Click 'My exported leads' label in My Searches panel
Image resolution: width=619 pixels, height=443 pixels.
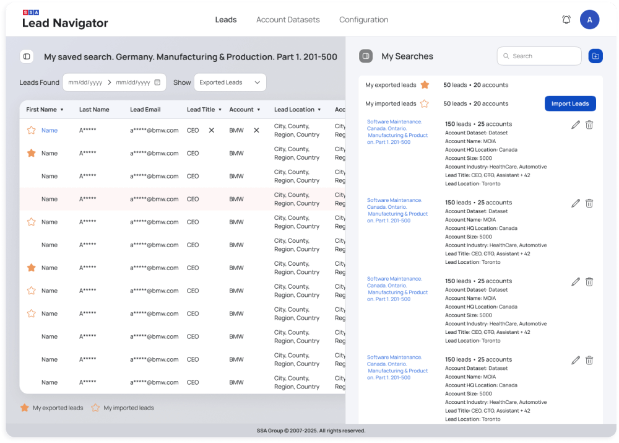391,85
